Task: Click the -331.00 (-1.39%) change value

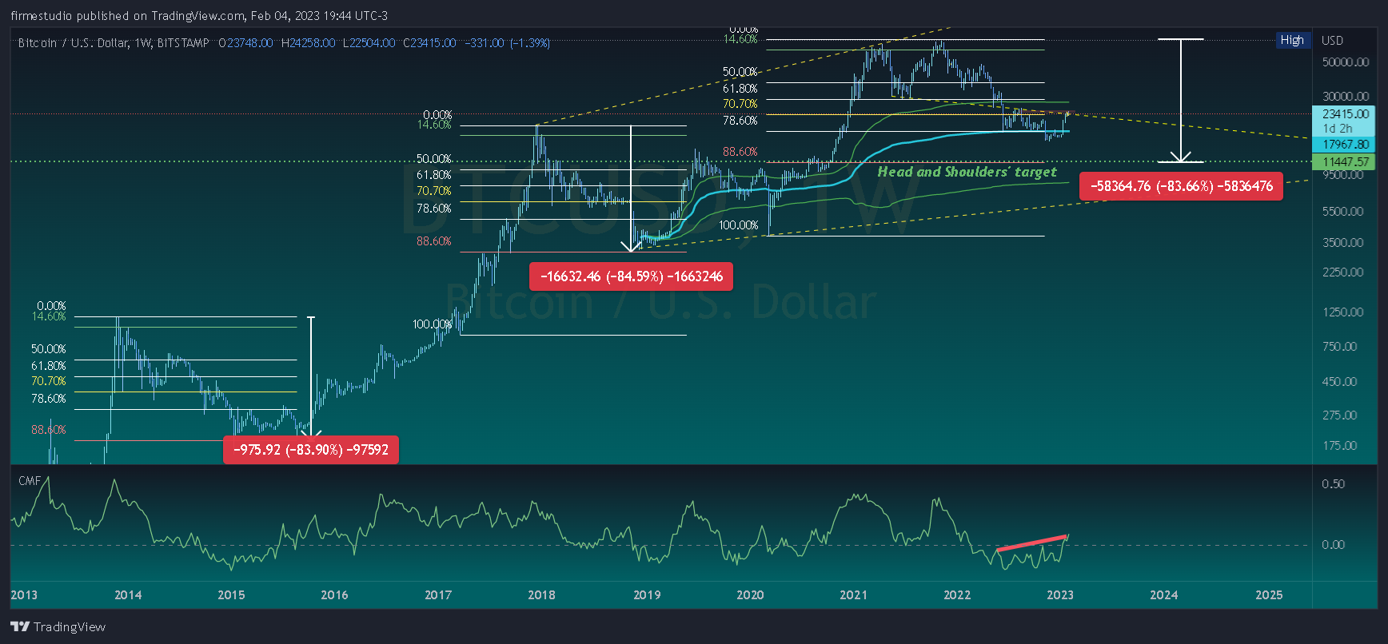Action: pyautogui.click(x=507, y=43)
